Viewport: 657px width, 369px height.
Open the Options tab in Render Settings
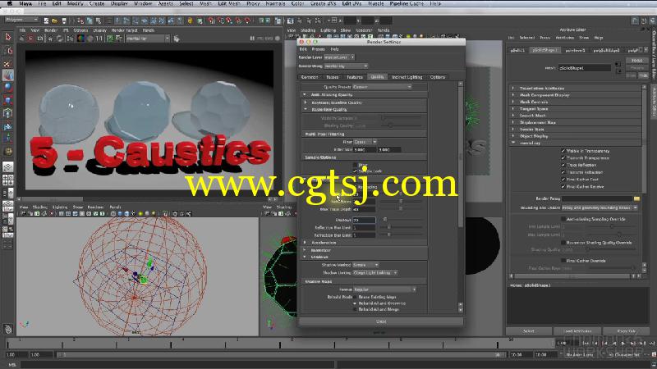tap(438, 77)
